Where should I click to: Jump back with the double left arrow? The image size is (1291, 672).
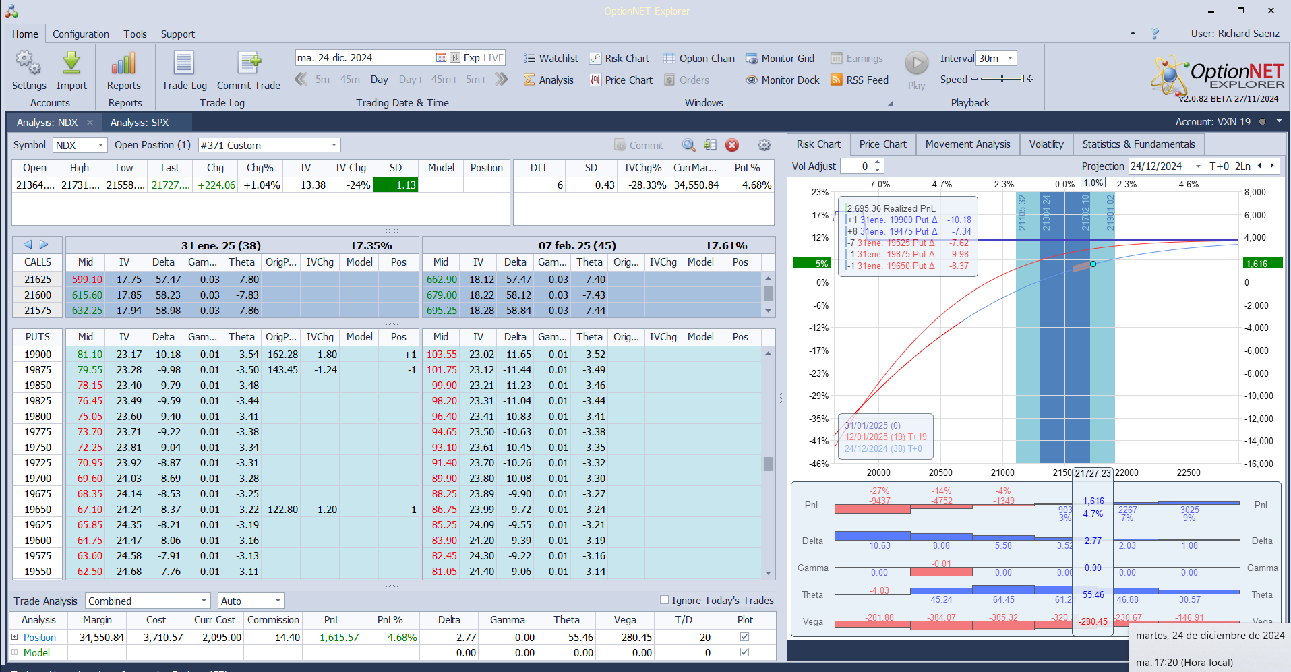301,80
